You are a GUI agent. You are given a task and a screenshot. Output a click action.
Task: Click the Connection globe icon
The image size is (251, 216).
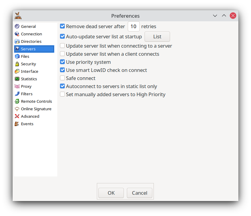coord(17,34)
